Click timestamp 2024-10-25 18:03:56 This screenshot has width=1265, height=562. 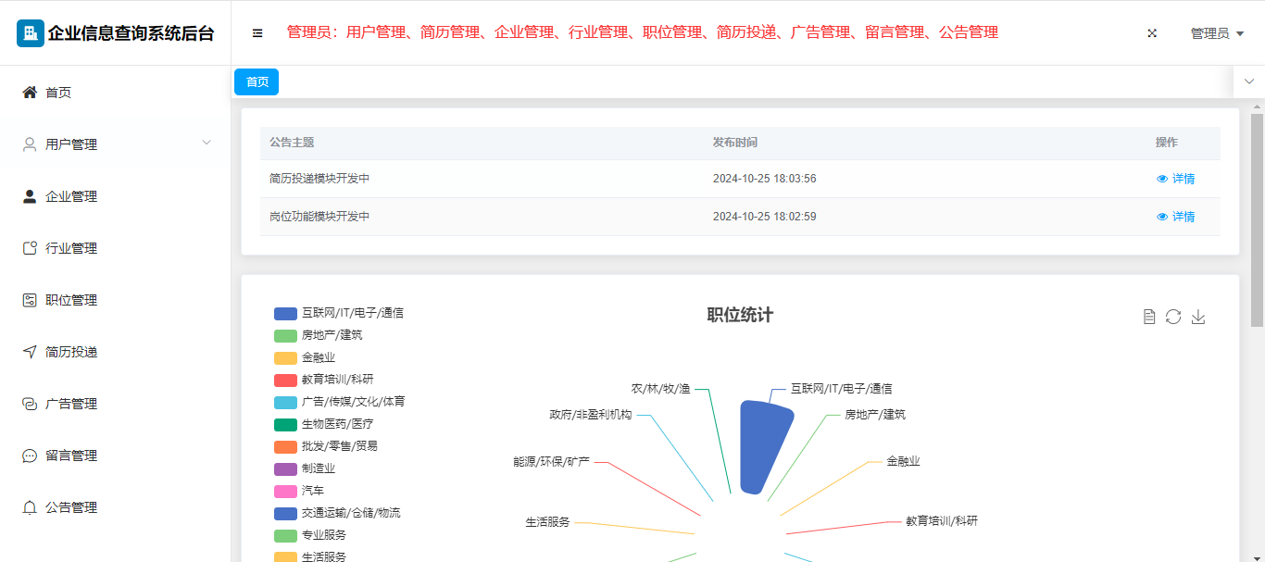pyautogui.click(x=765, y=179)
